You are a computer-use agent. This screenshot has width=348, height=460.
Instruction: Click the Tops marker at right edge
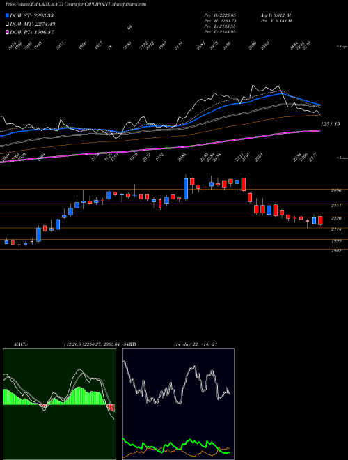(342, 46)
